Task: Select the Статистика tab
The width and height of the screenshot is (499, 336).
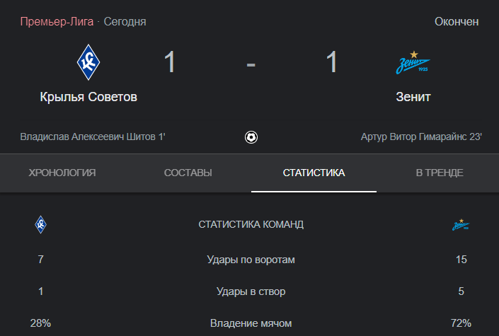Action: [x=314, y=173]
